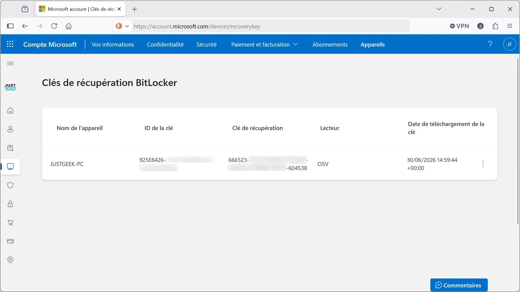Click the OSV drive cell

(323, 164)
